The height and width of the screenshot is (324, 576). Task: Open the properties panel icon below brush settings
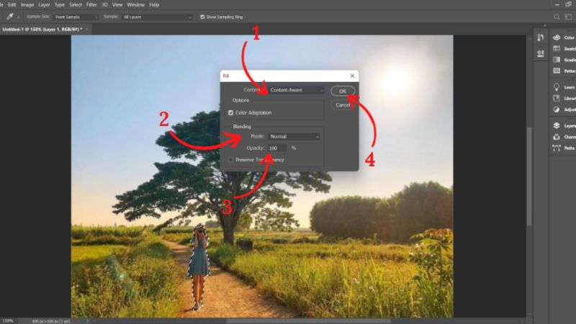(x=541, y=53)
